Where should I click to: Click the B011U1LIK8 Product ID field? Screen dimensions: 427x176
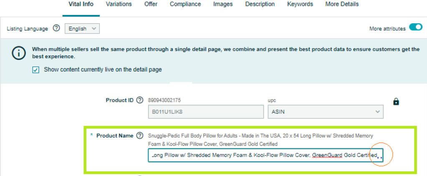(206, 112)
